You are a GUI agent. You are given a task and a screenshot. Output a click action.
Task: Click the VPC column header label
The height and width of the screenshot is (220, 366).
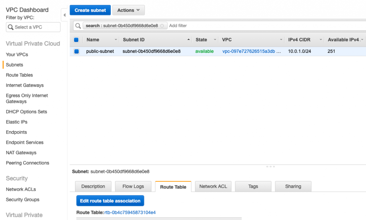pyautogui.click(x=227, y=40)
